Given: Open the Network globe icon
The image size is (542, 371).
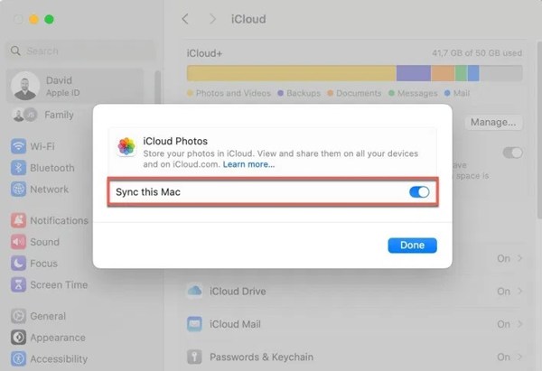Looking at the screenshot, I should coord(19,190).
